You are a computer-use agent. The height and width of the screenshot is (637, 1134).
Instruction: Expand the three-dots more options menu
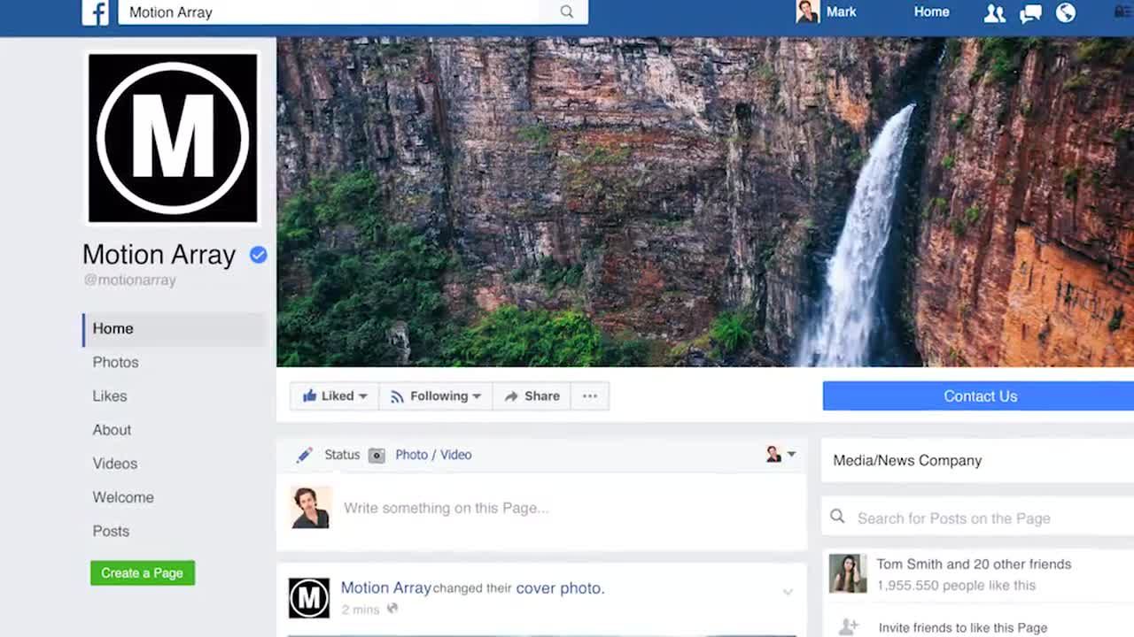(x=590, y=396)
